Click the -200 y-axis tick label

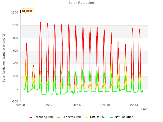coord(15,102)
